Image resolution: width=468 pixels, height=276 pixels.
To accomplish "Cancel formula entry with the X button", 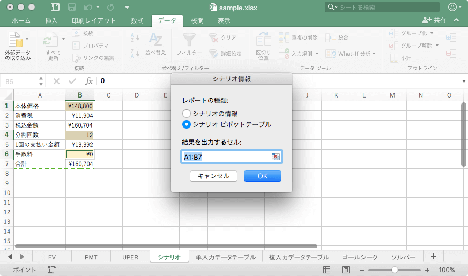I will (x=56, y=81).
